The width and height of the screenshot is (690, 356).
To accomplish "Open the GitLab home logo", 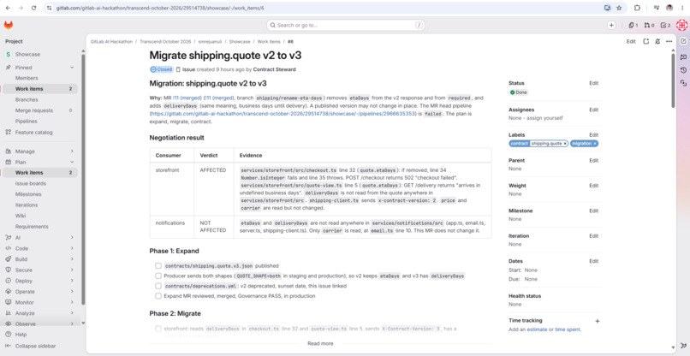I will (9, 25).
